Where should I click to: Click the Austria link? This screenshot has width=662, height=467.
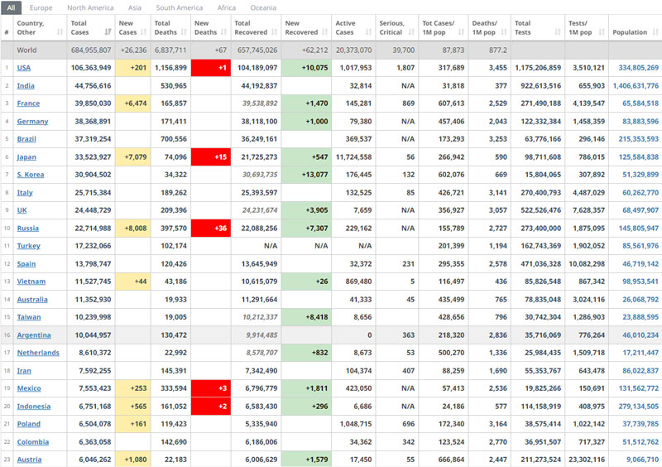point(29,460)
